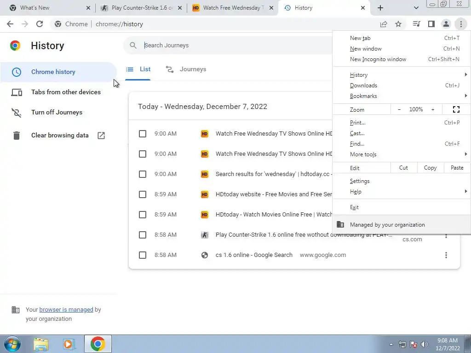Go back using the back arrow
471x353 pixels.
(x=10, y=24)
